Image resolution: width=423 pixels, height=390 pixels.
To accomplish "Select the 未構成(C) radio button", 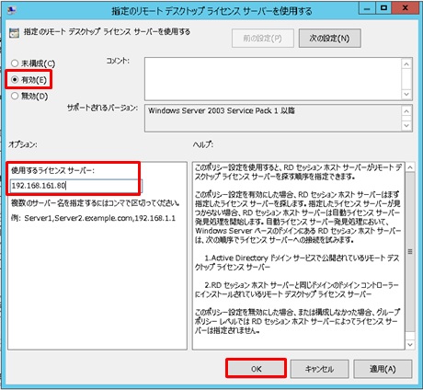I will click(15, 63).
